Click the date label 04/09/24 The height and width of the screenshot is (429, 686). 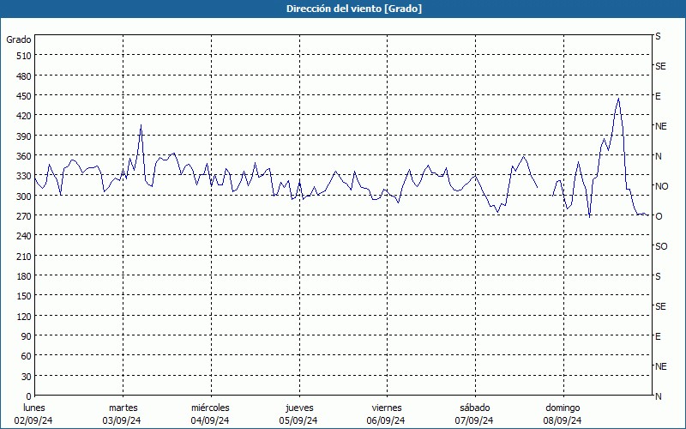(210, 420)
